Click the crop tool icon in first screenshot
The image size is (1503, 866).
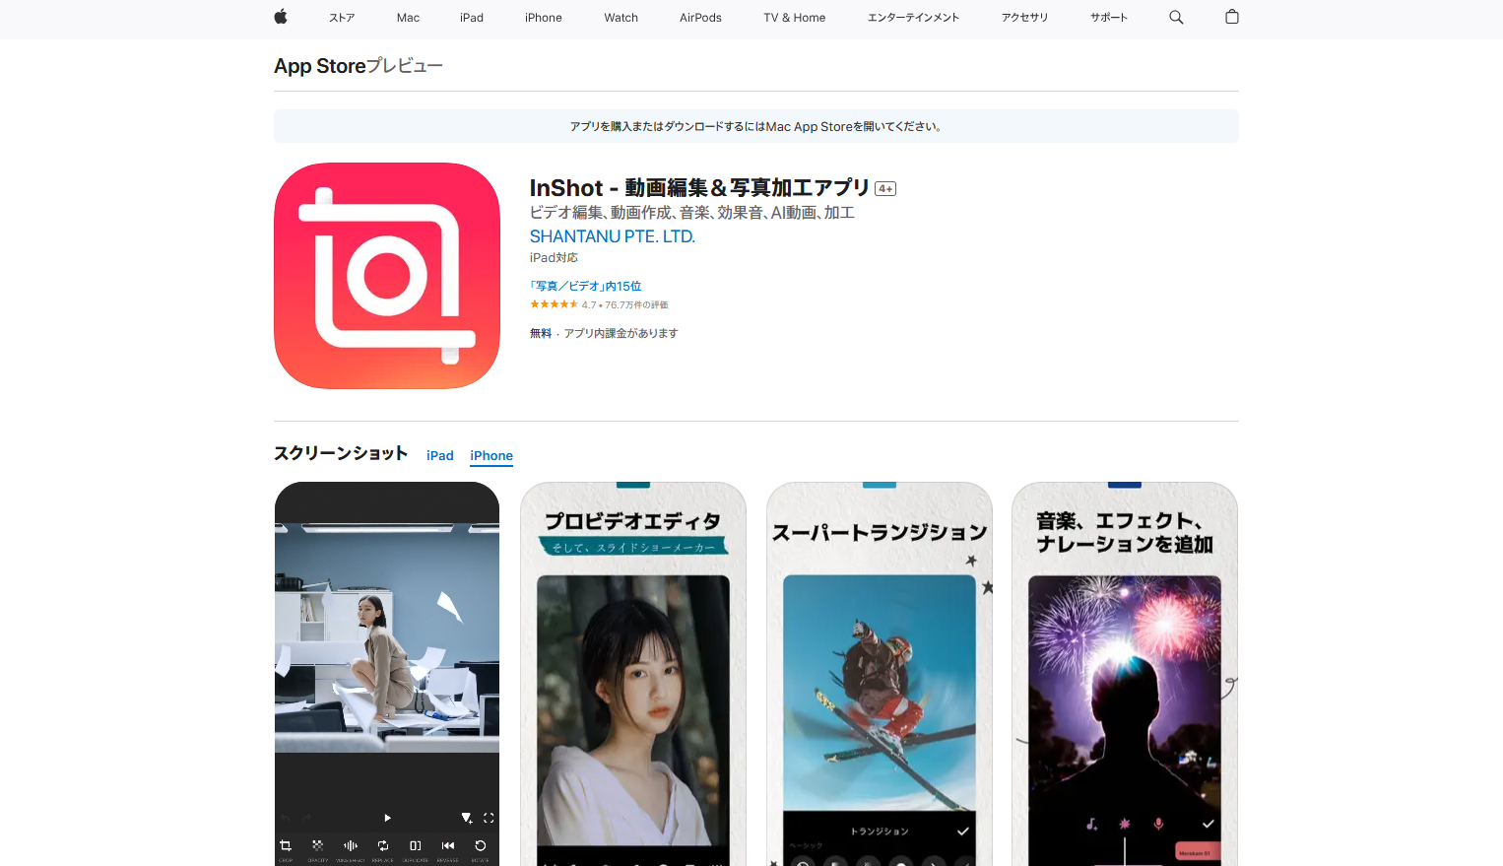286,846
